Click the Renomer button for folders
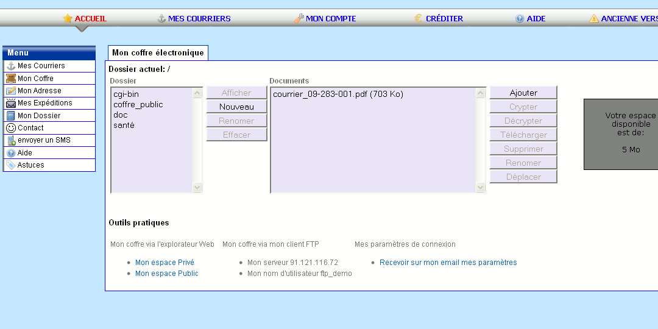This screenshot has height=329, width=658. (x=236, y=121)
